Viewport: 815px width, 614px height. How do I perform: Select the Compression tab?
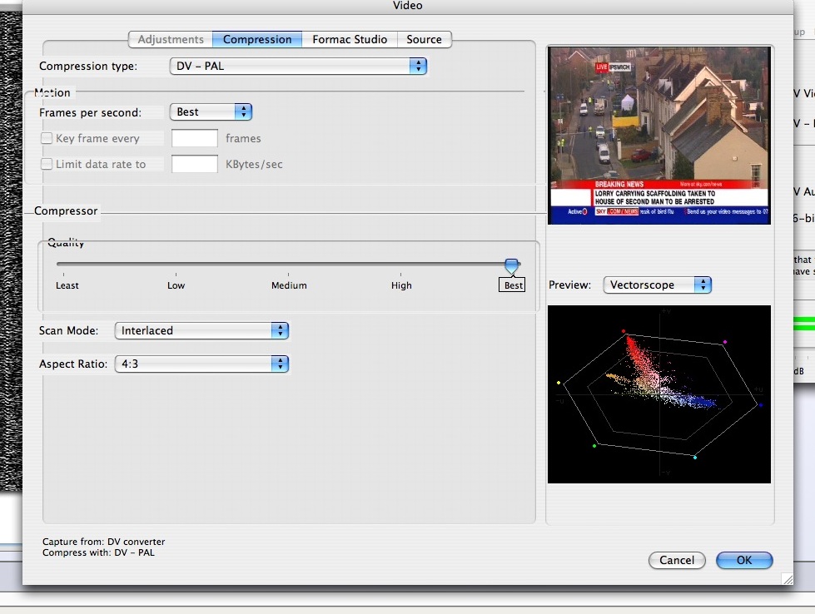point(256,39)
